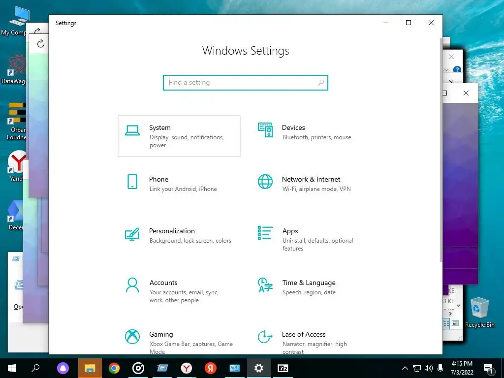Open 7-Zip from the taskbar
The width and height of the screenshot is (504, 378).
coord(283,368)
